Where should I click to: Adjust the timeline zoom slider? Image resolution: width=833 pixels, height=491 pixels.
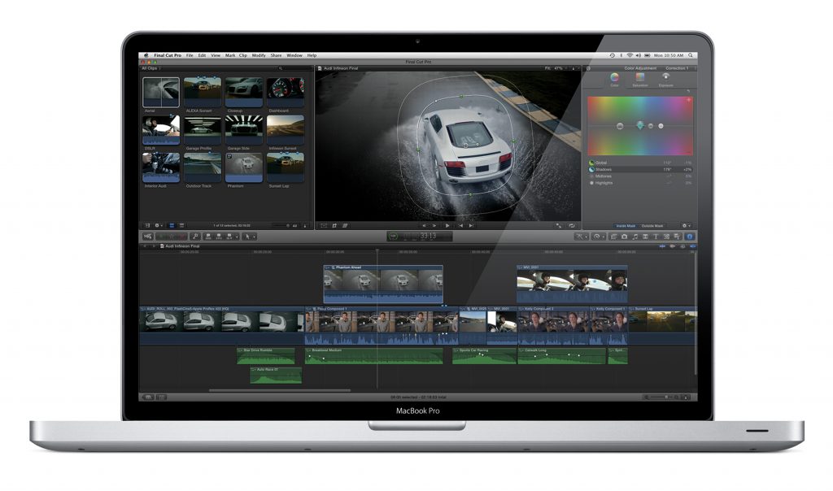pyautogui.click(x=662, y=397)
